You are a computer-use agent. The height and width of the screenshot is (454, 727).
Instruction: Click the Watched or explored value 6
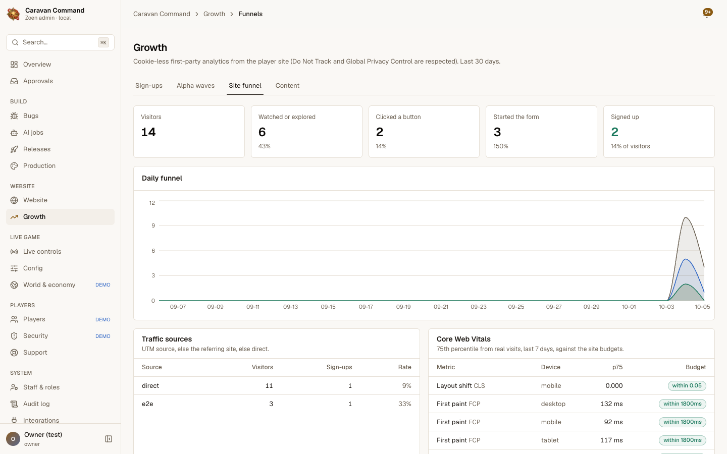pos(262,132)
